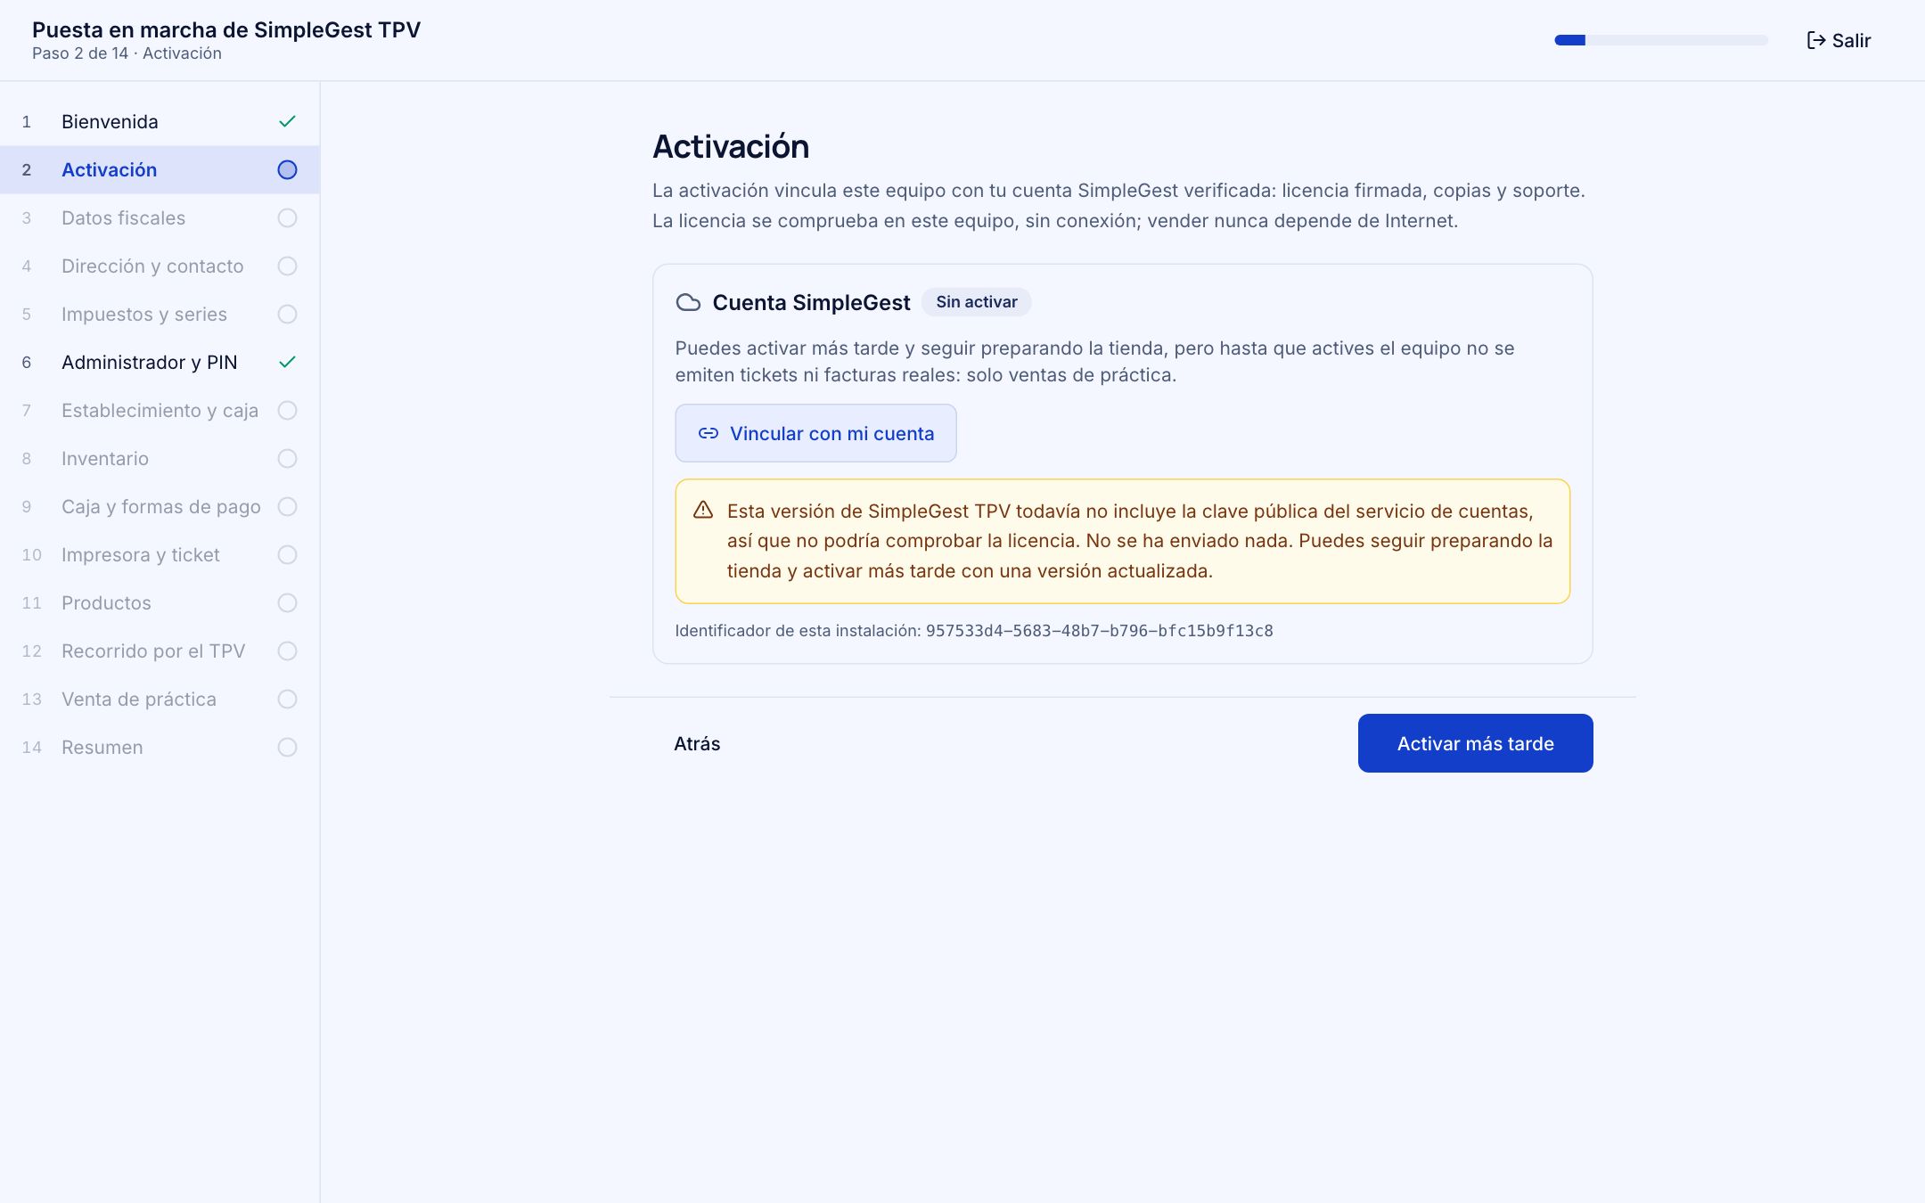Click the Activar más tarde button

(1475, 743)
